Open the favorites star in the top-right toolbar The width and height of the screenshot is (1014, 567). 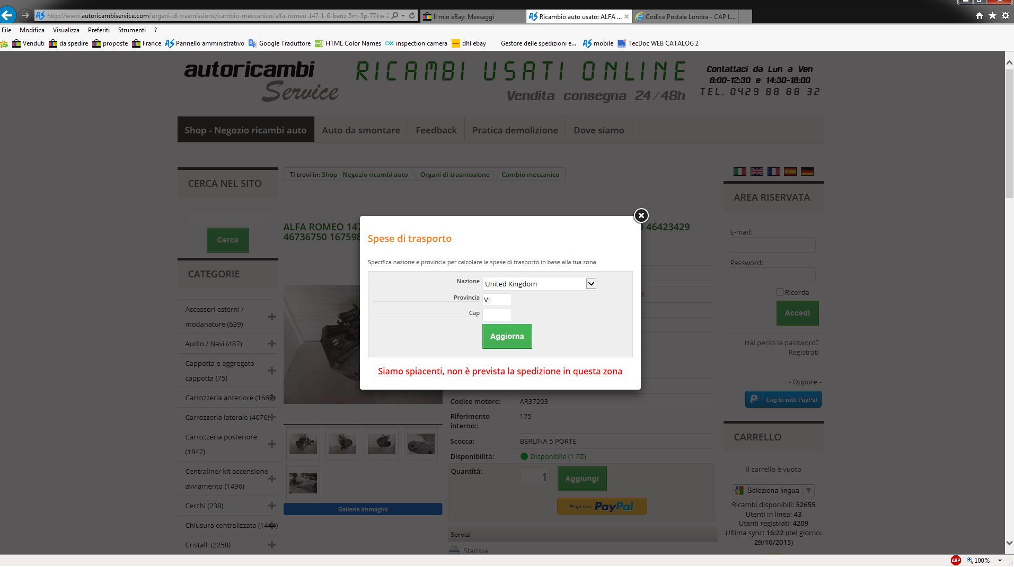pos(992,16)
